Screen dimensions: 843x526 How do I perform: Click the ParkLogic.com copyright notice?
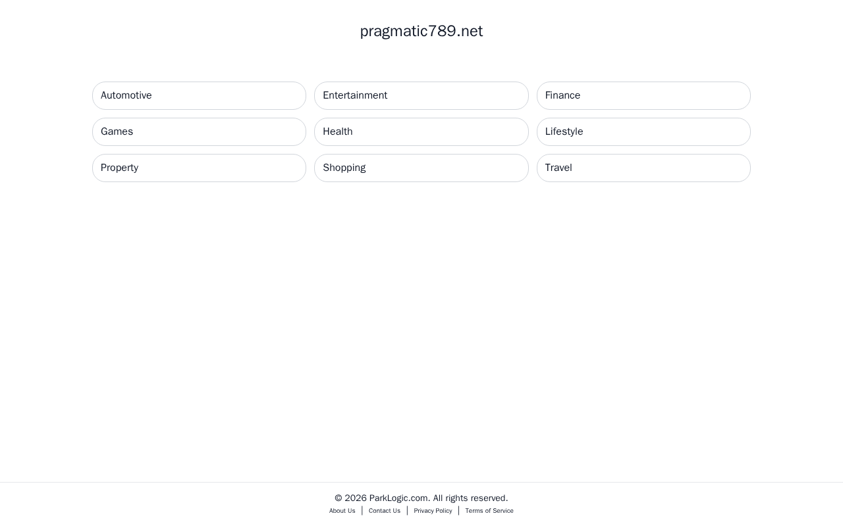(421, 498)
